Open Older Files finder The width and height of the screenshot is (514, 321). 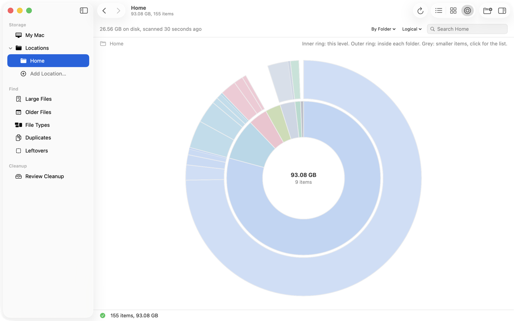pyautogui.click(x=48, y=112)
